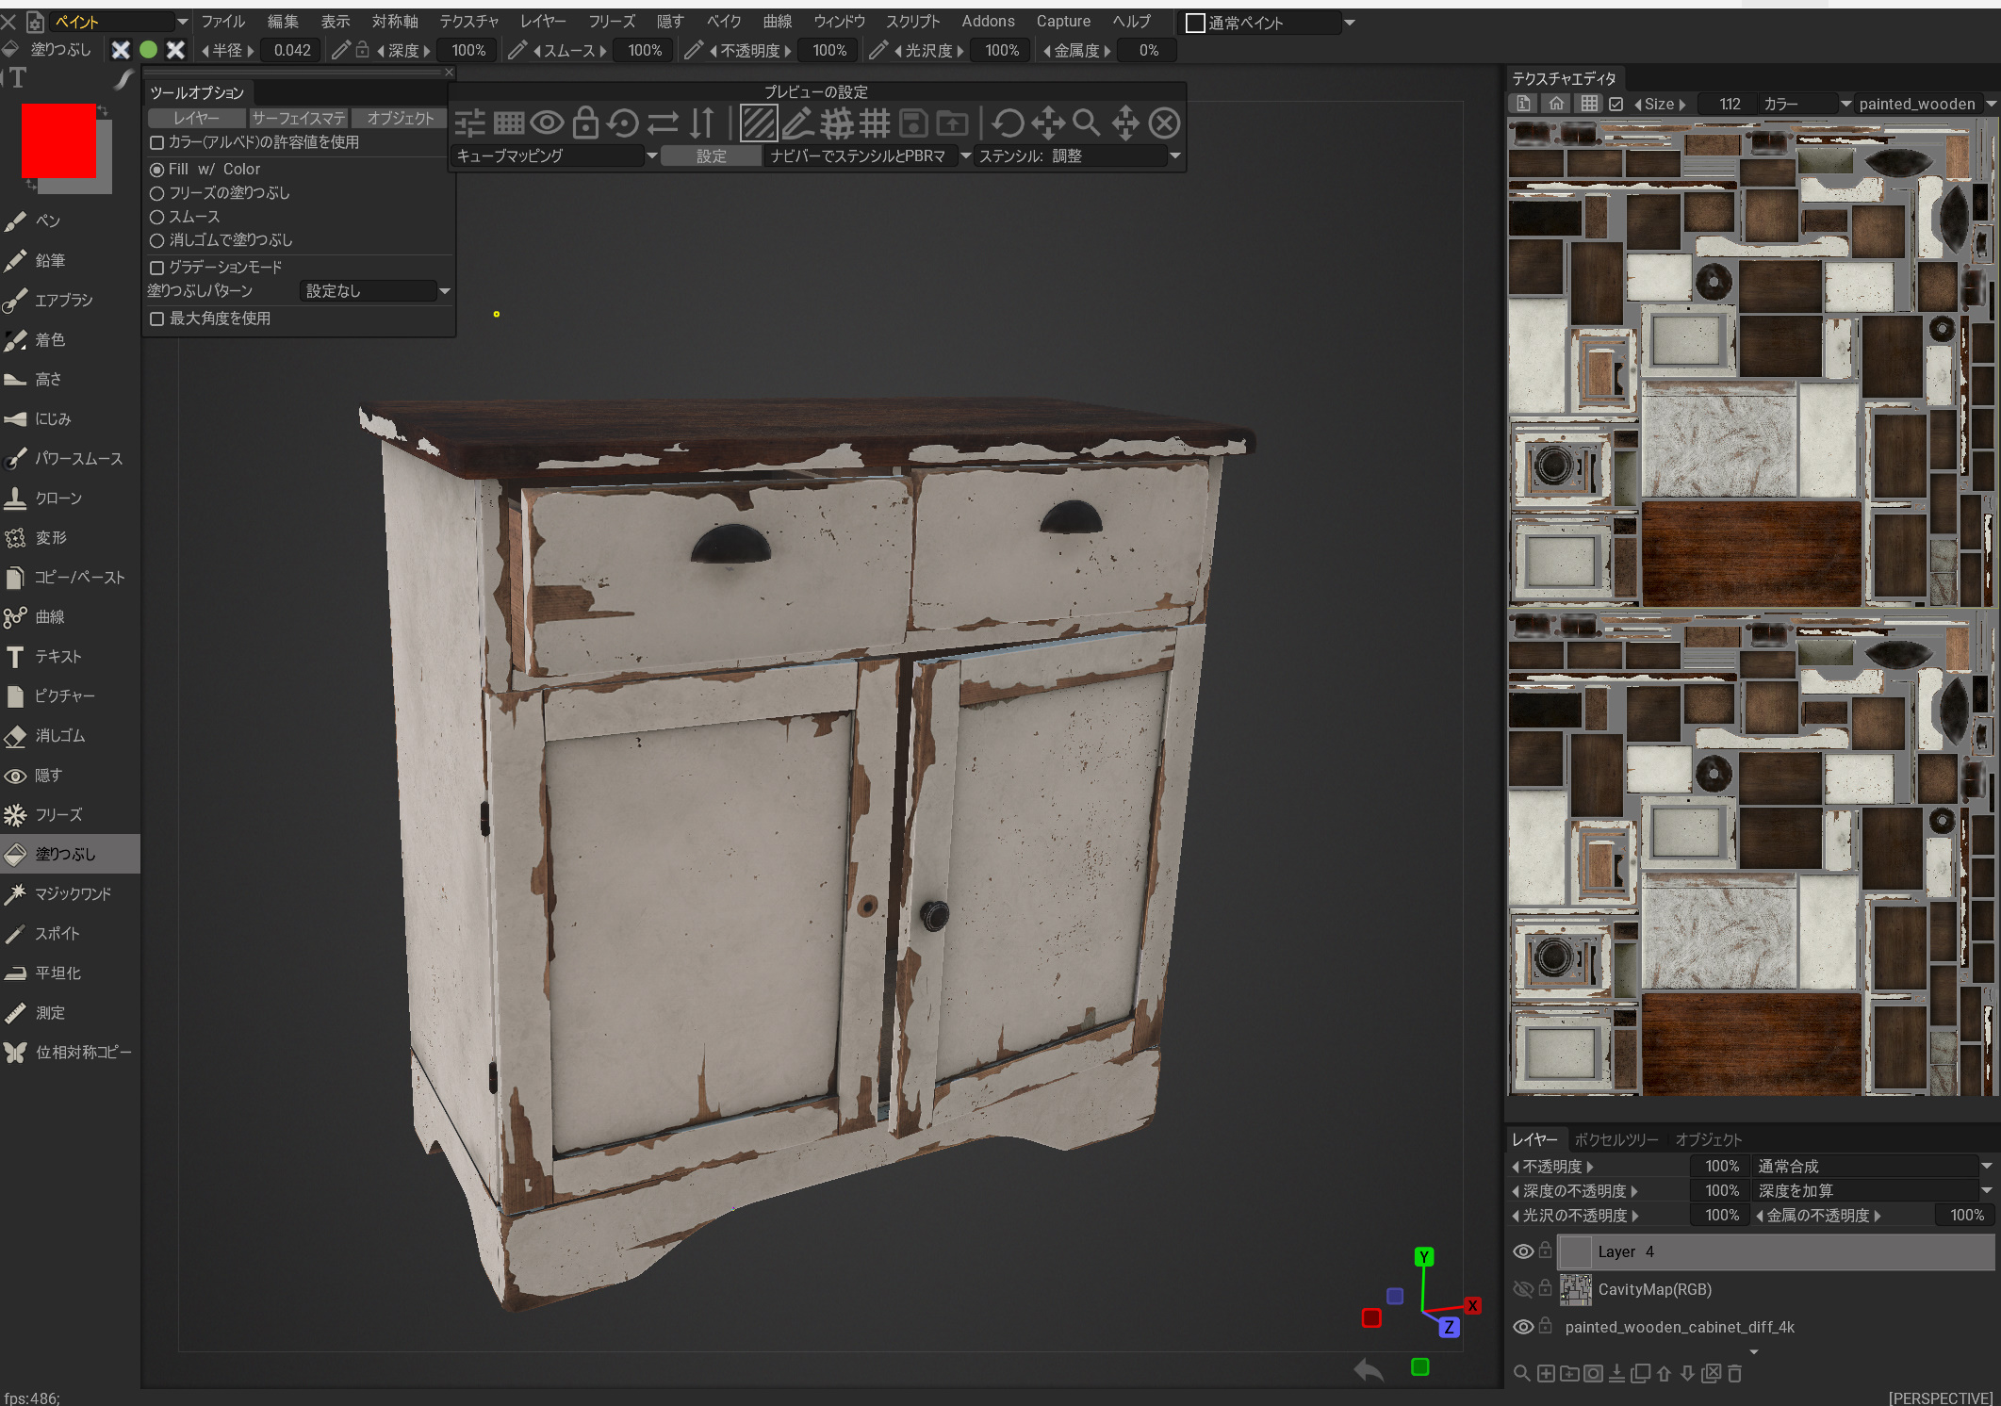Click the eye icon in the preview toolbar
This screenshot has width=2001, height=1406.
point(547,123)
